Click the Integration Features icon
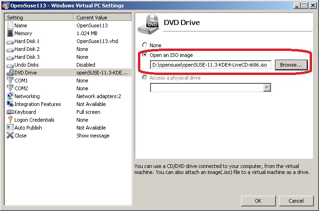The image size is (319, 211). [x=10, y=104]
